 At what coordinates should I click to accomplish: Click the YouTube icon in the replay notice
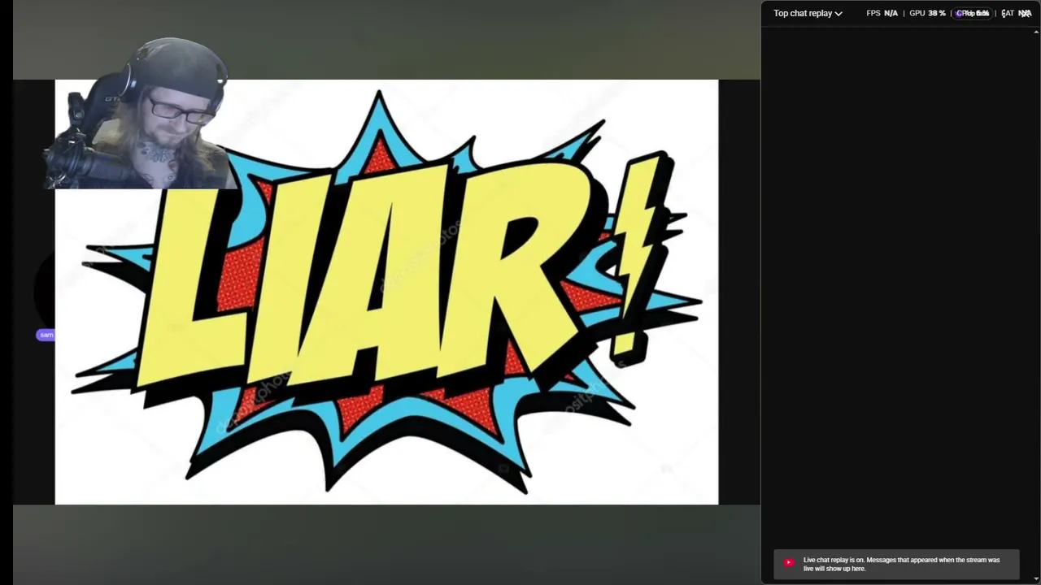pyautogui.click(x=788, y=562)
